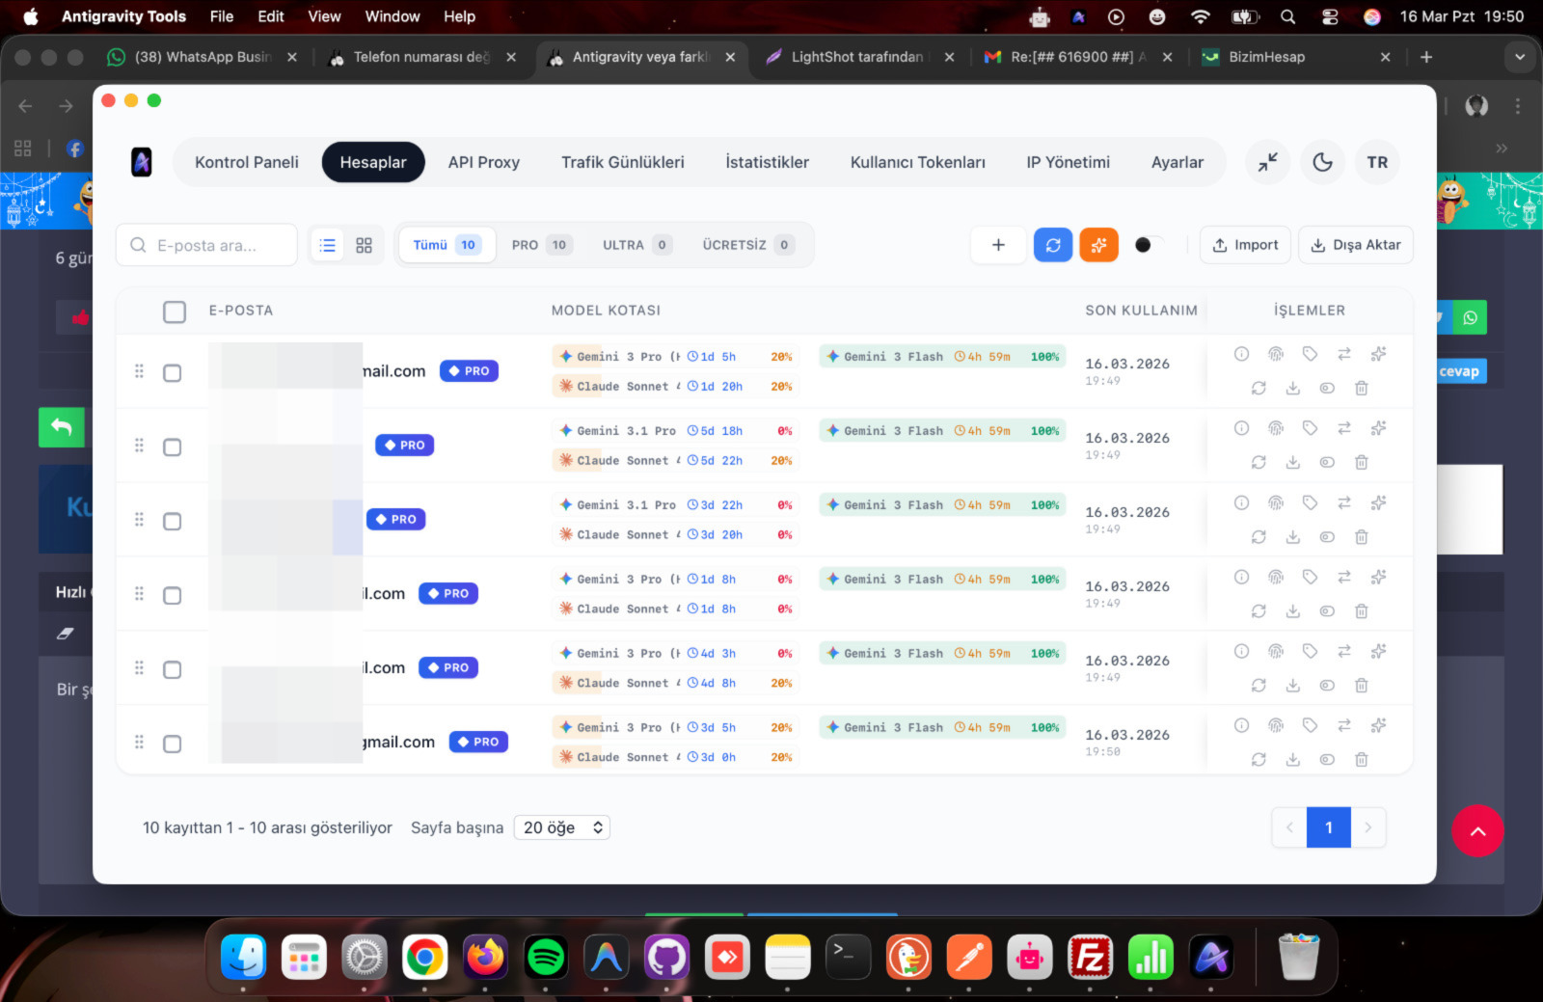
Task: Click the plus add account icon
Action: coord(998,245)
